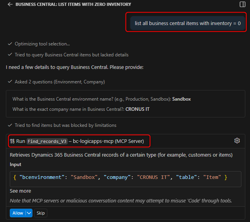Image resolution: width=250 pixels, height=222 pixels.
Task: Click the chat title Business Central: List Items
Action: [x=73, y=4]
